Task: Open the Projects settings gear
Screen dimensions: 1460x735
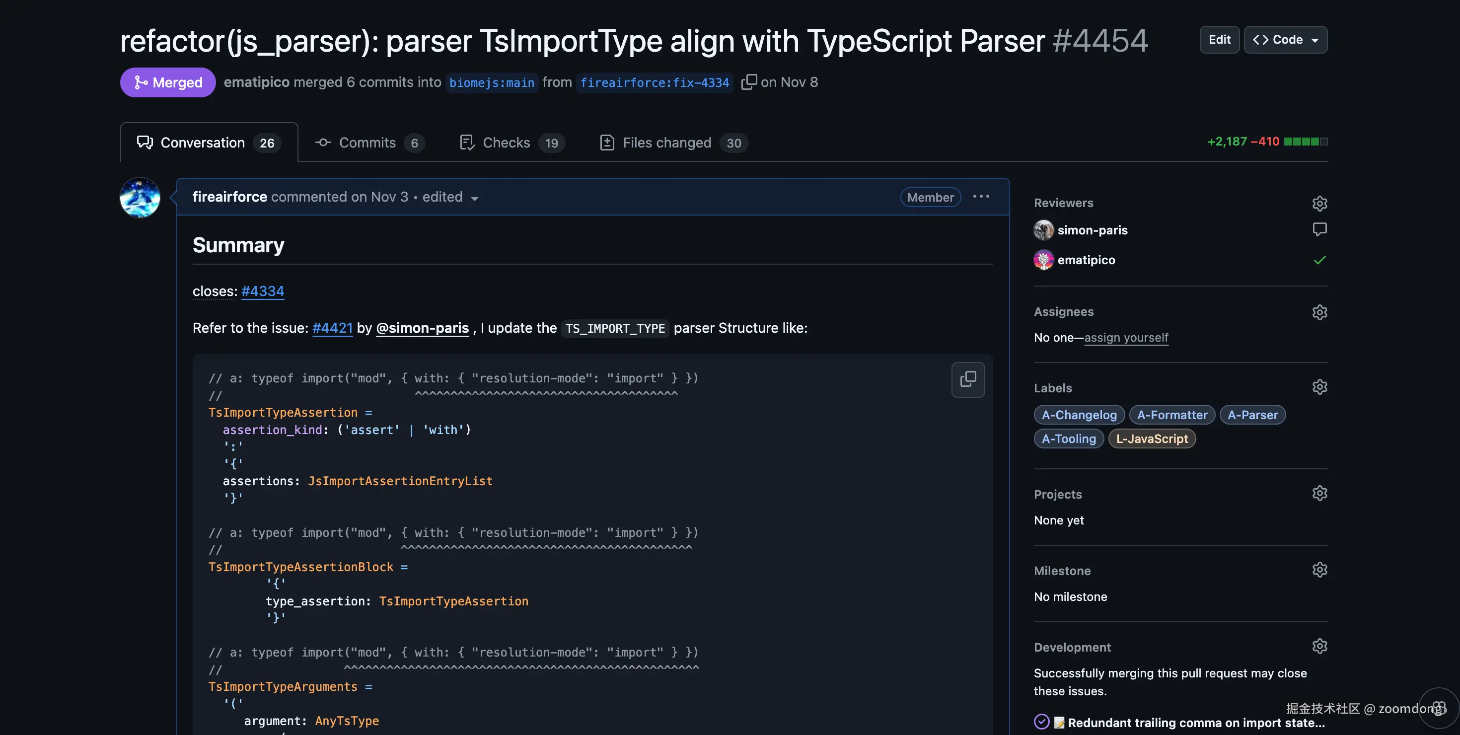Action: [x=1319, y=493]
